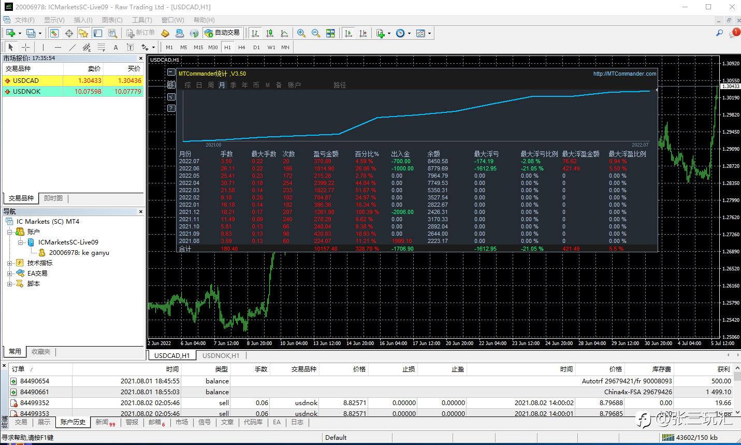Open the clock periodicity dropdown arrow
Viewport: 741px width, 445px height.
pos(409,34)
